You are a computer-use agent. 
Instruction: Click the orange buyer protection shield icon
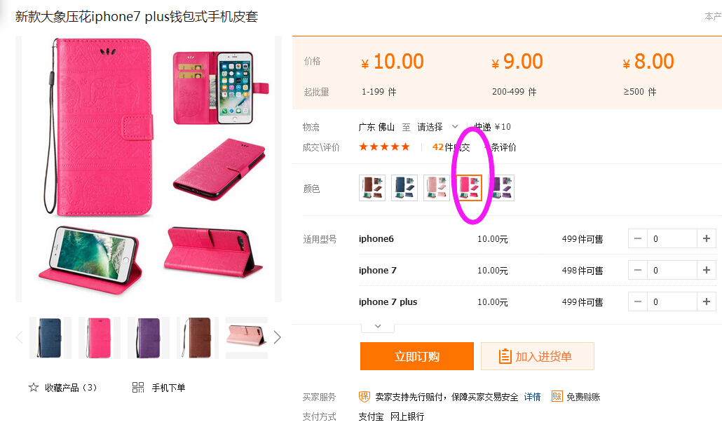point(365,396)
